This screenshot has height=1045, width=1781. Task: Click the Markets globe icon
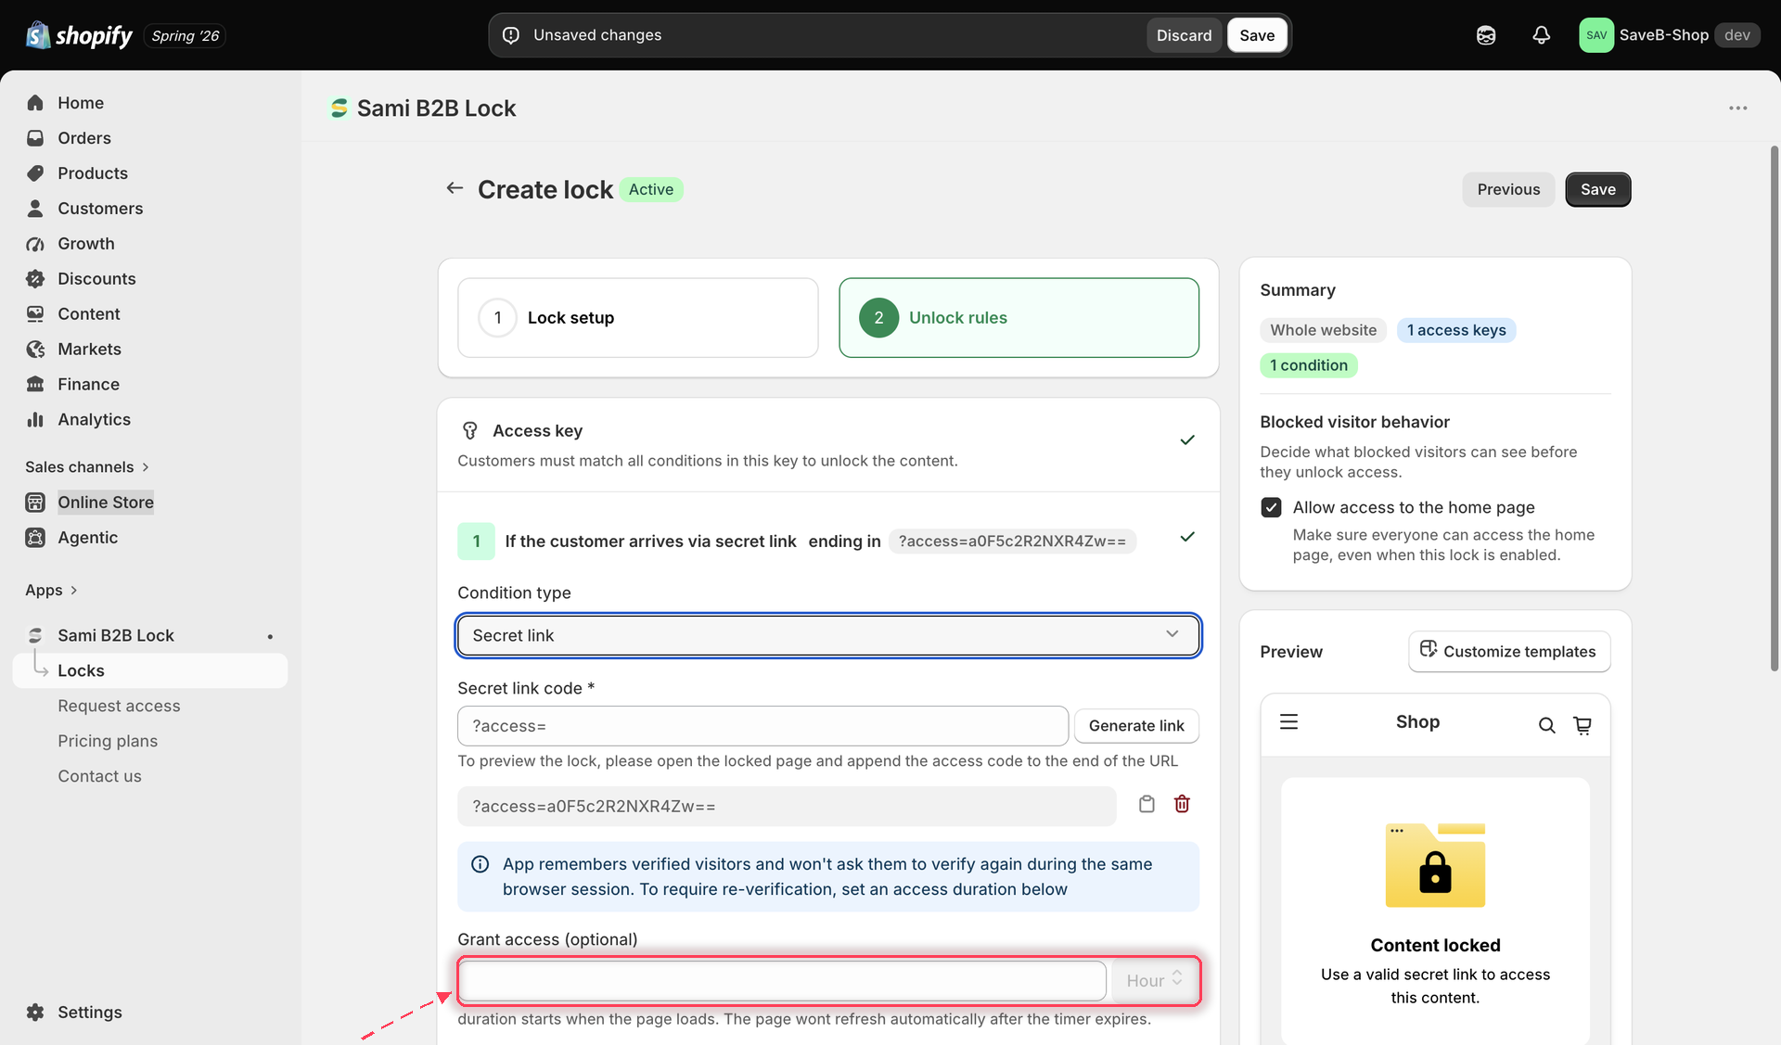[35, 350]
